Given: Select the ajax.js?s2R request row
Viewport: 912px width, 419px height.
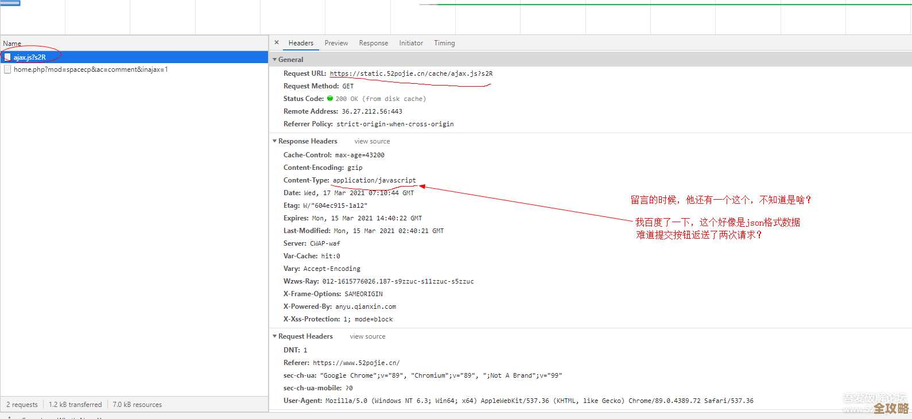Looking at the screenshot, I should pos(134,57).
